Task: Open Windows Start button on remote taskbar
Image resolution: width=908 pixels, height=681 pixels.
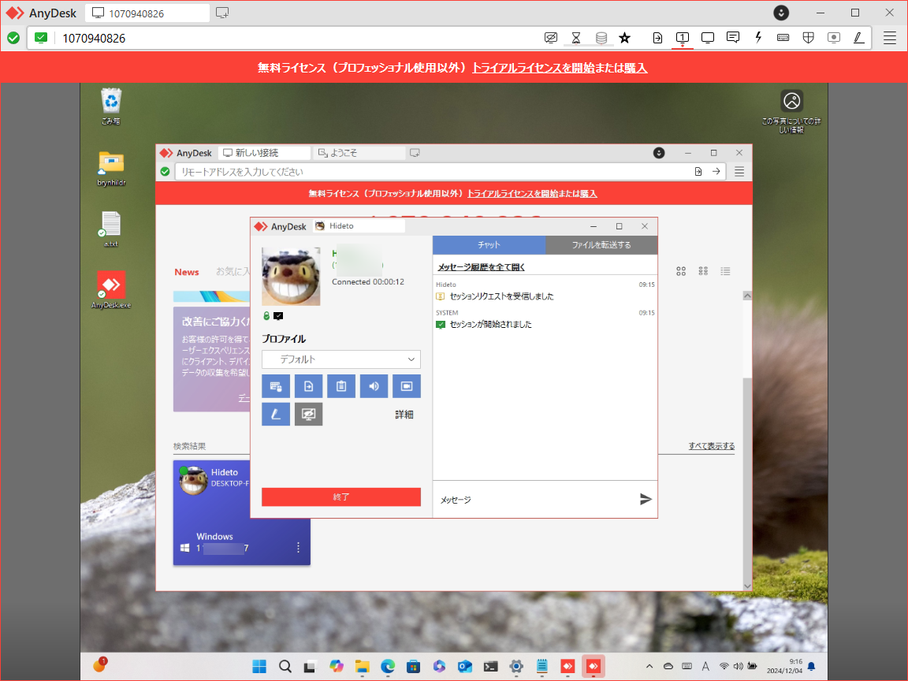Action: 259,667
